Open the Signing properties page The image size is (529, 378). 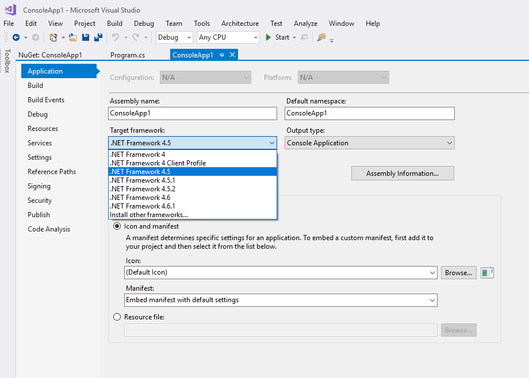click(x=39, y=186)
